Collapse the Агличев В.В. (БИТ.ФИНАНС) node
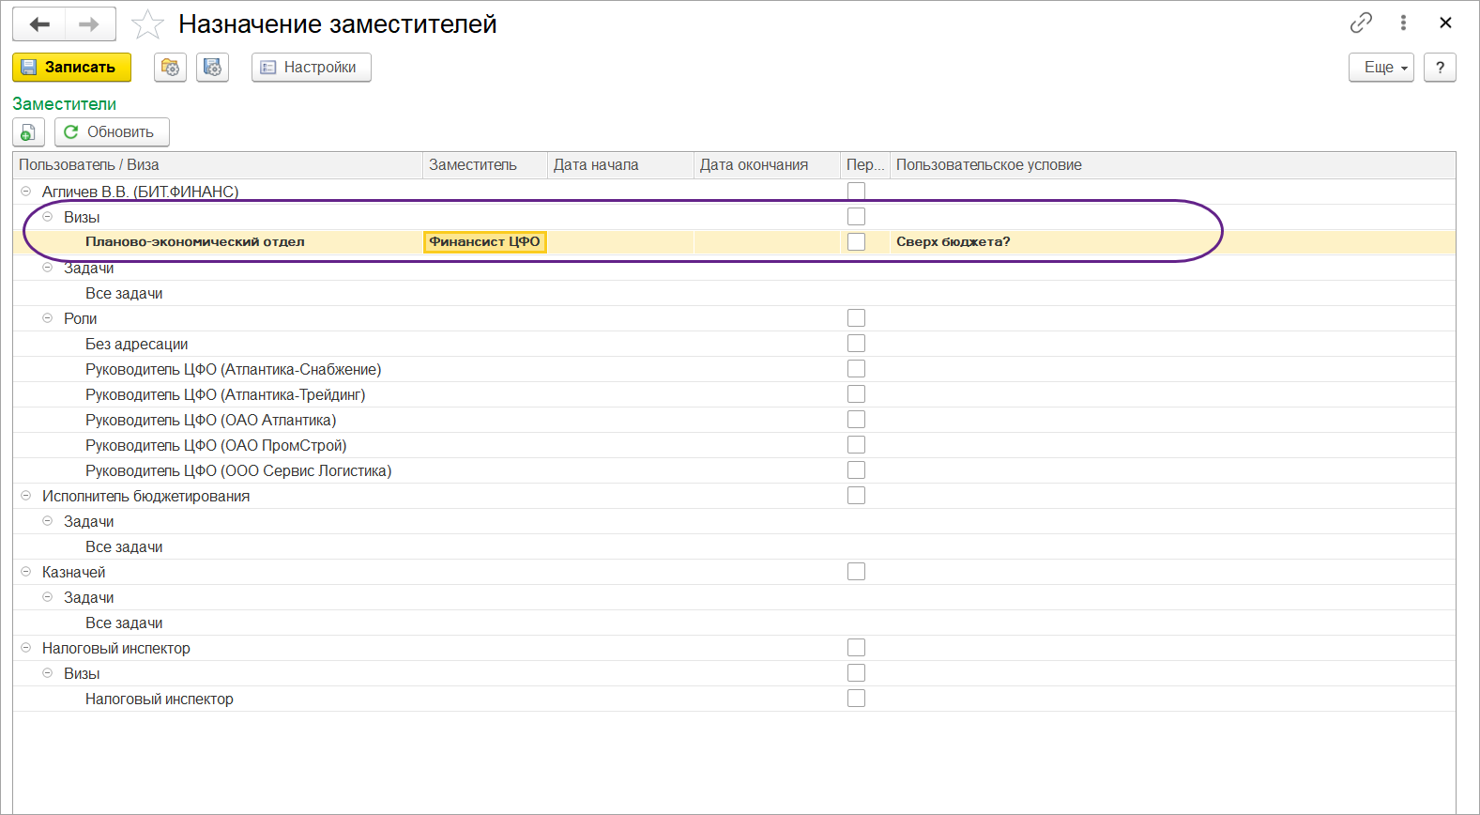Image resolution: width=1480 pixels, height=815 pixels. pyautogui.click(x=26, y=192)
